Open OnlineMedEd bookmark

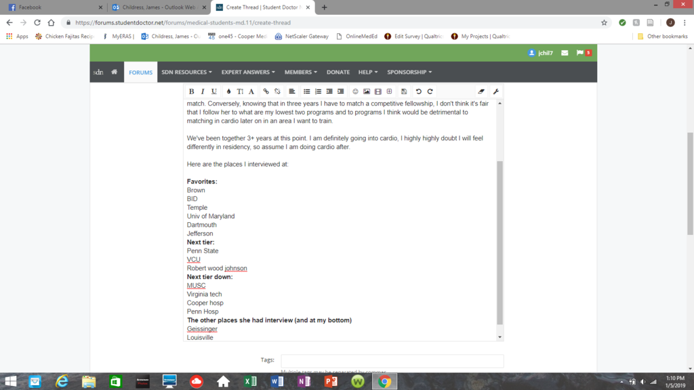point(356,37)
